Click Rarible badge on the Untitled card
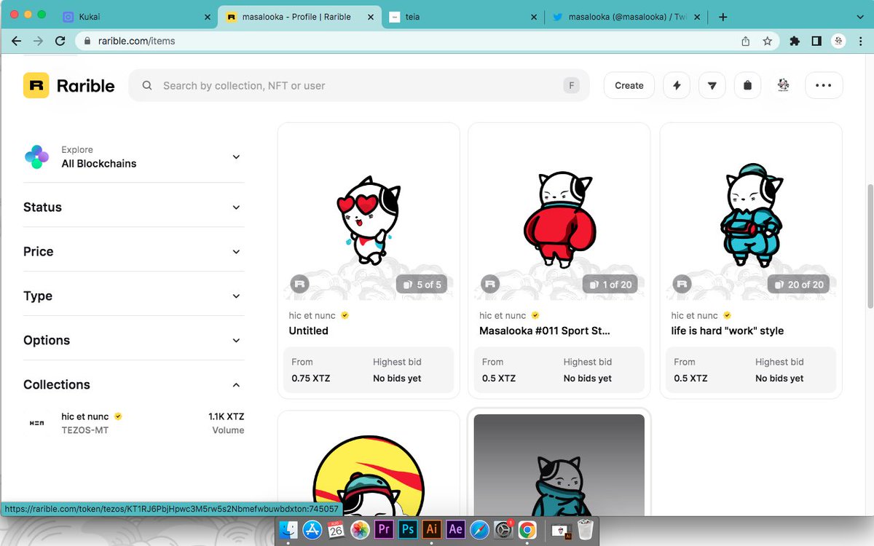874x546 pixels. (299, 284)
